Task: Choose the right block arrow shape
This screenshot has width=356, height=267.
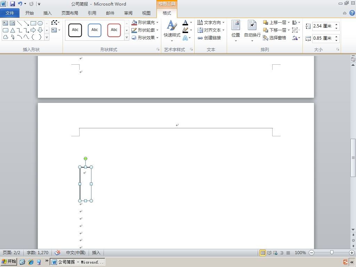Action: tap(33, 30)
